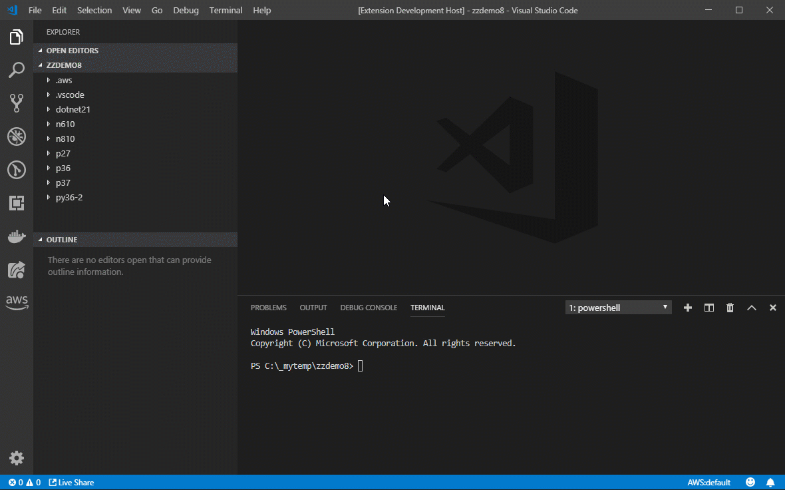Send feedback via the smiley icon

point(750,482)
